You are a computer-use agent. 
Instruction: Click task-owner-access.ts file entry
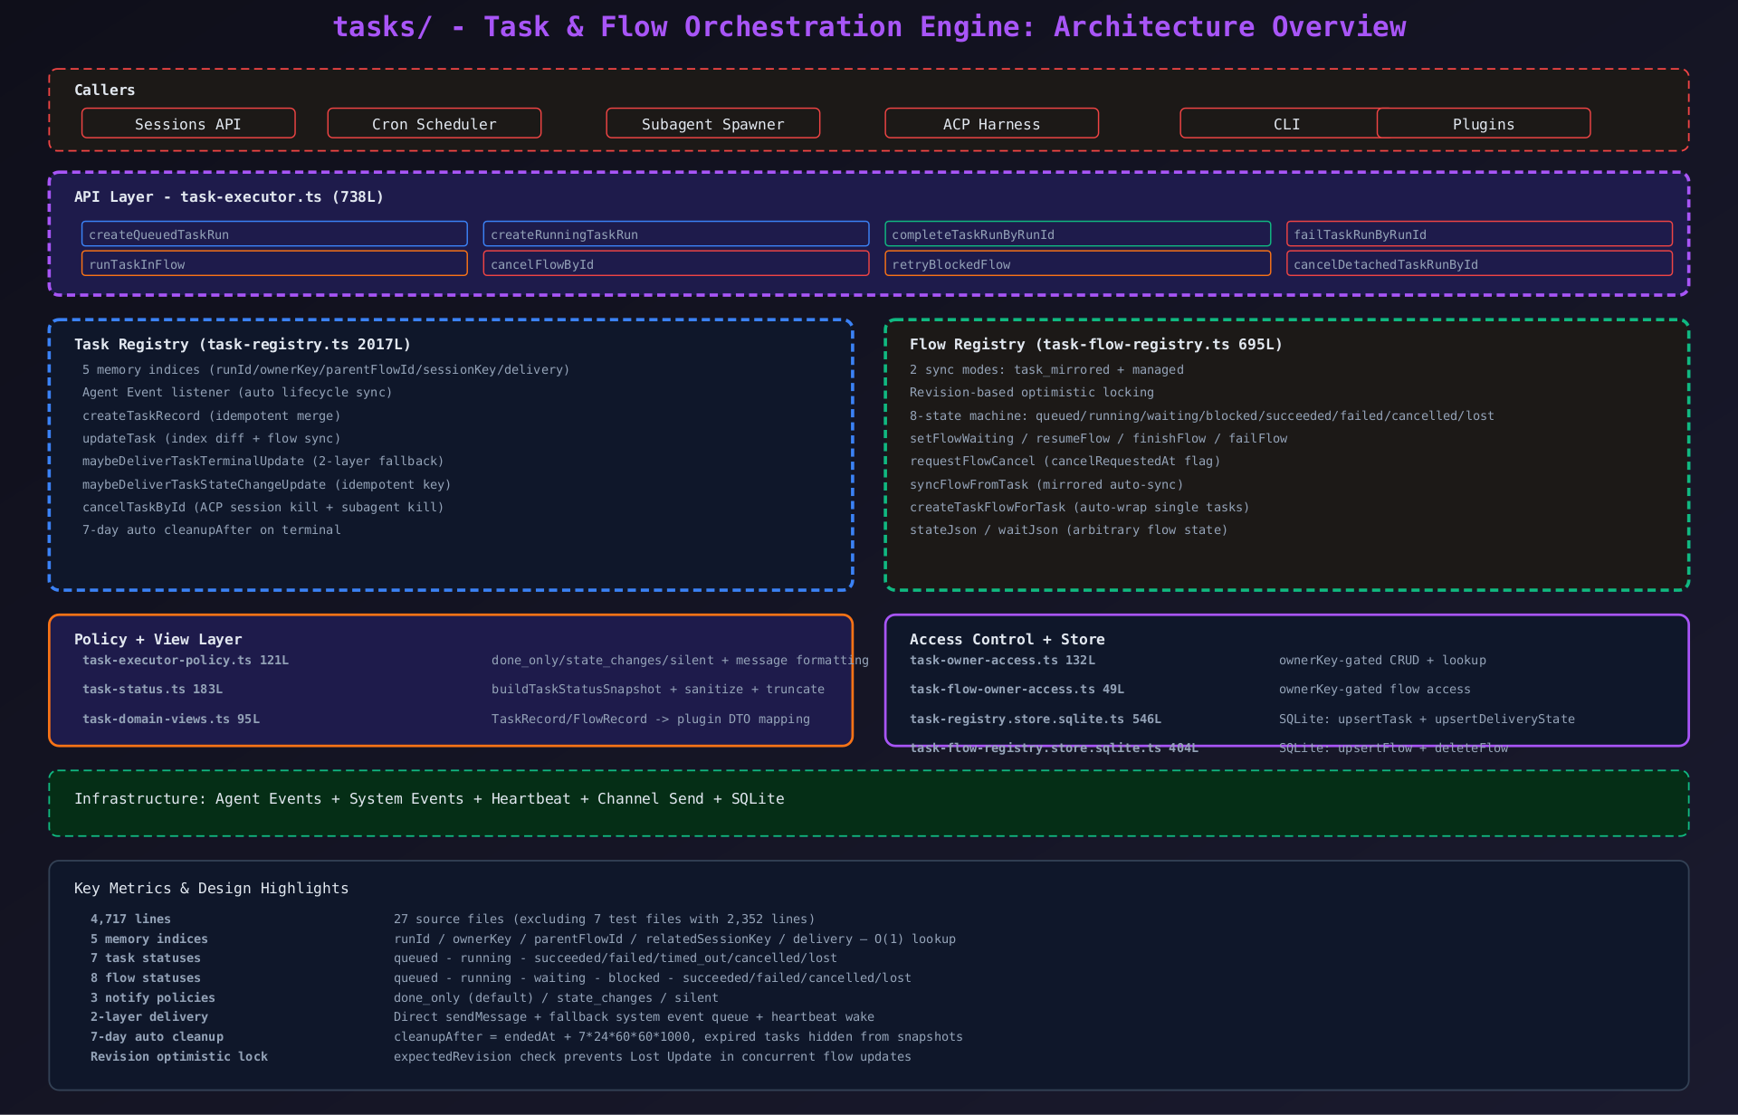point(1002,661)
